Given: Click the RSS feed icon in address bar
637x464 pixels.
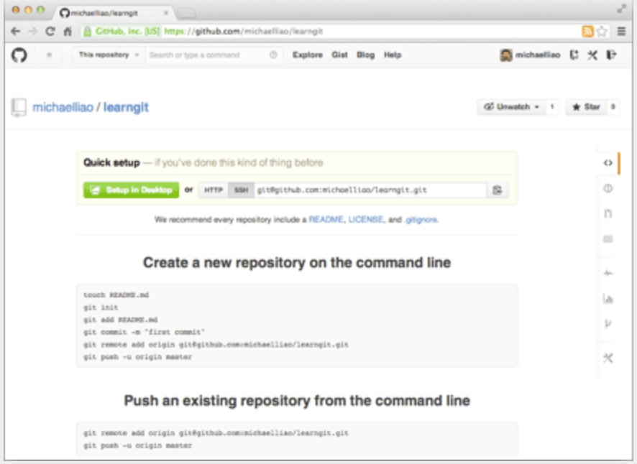Looking at the screenshot, I should pyautogui.click(x=587, y=32).
